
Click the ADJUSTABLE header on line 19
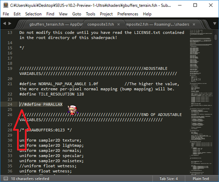156,69
